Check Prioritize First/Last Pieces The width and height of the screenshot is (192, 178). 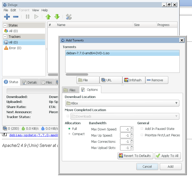[x=142, y=135]
